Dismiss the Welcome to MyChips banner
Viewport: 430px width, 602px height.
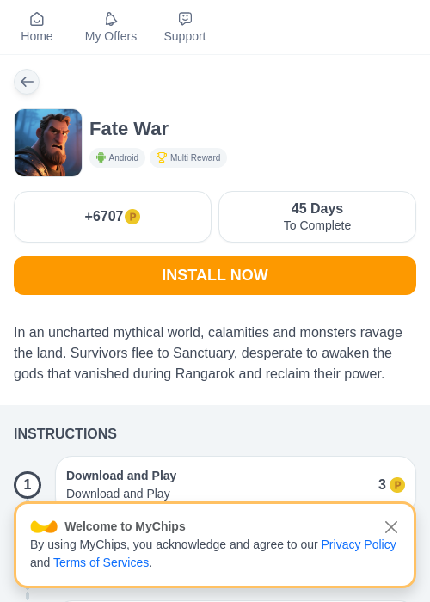[391, 527]
